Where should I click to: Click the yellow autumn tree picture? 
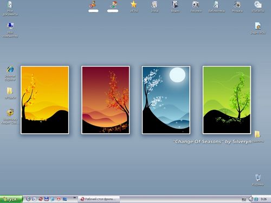45,100
